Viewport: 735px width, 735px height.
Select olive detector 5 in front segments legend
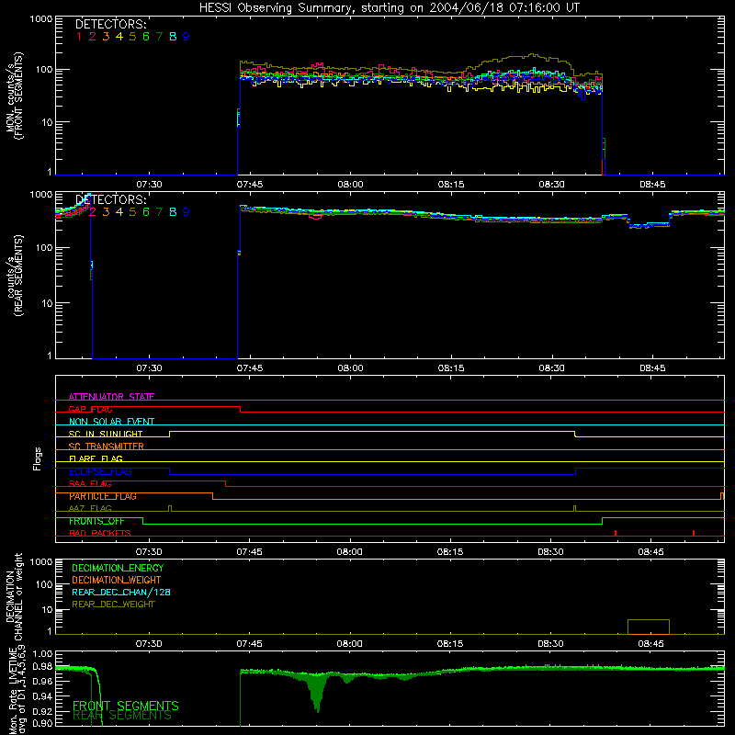click(x=132, y=37)
